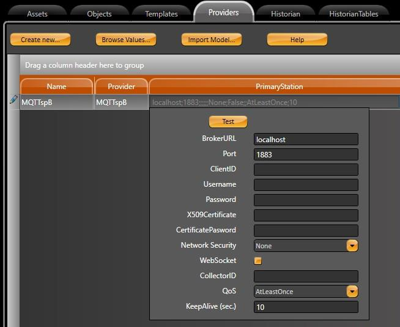Toggle the WebSocket checkbox
400x327 pixels.
click(258, 261)
